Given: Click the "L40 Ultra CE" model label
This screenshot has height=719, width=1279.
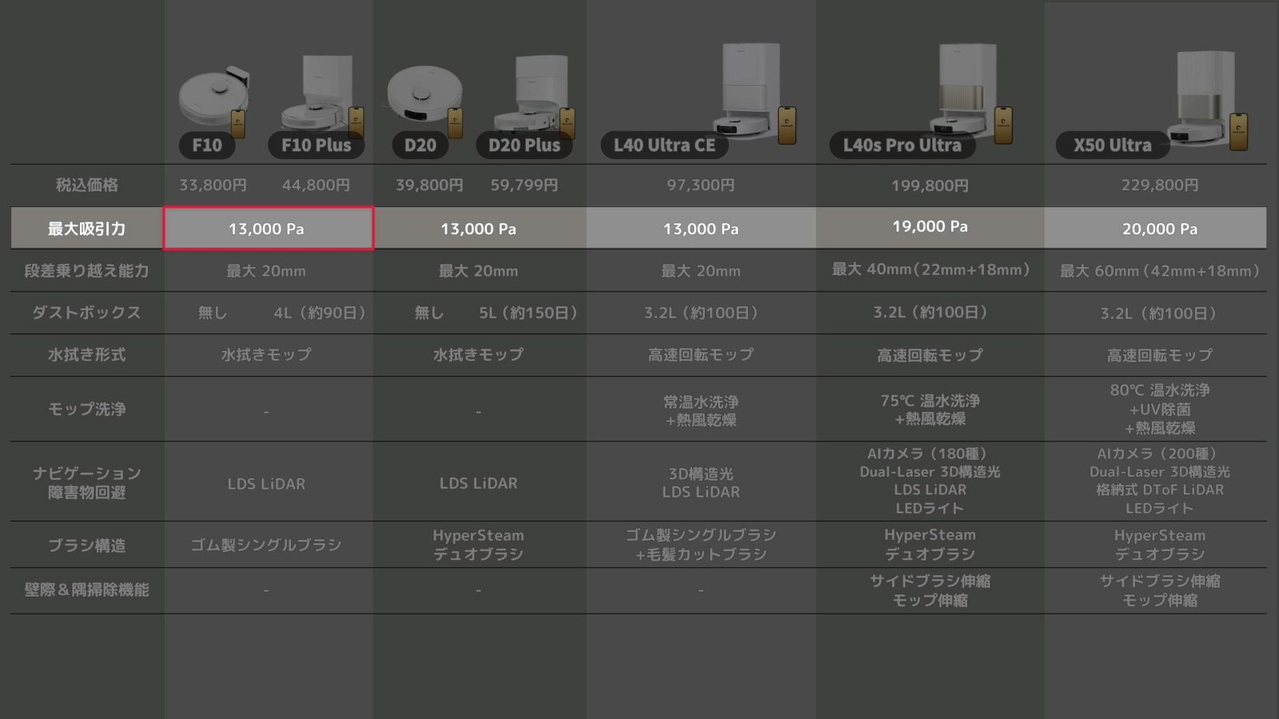Looking at the screenshot, I should click(664, 145).
